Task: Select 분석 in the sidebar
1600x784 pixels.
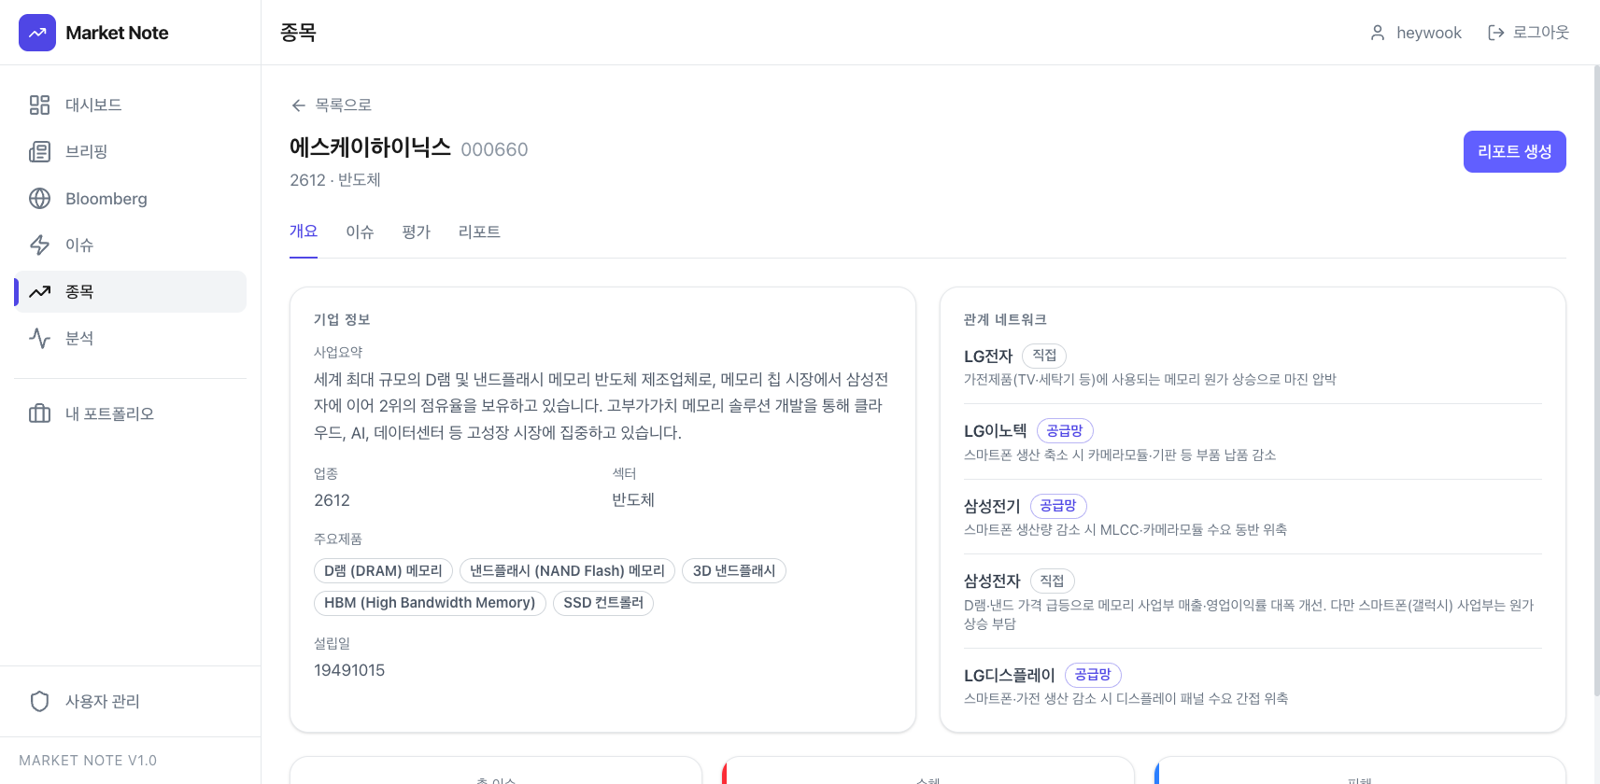Action: (x=131, y=338)
